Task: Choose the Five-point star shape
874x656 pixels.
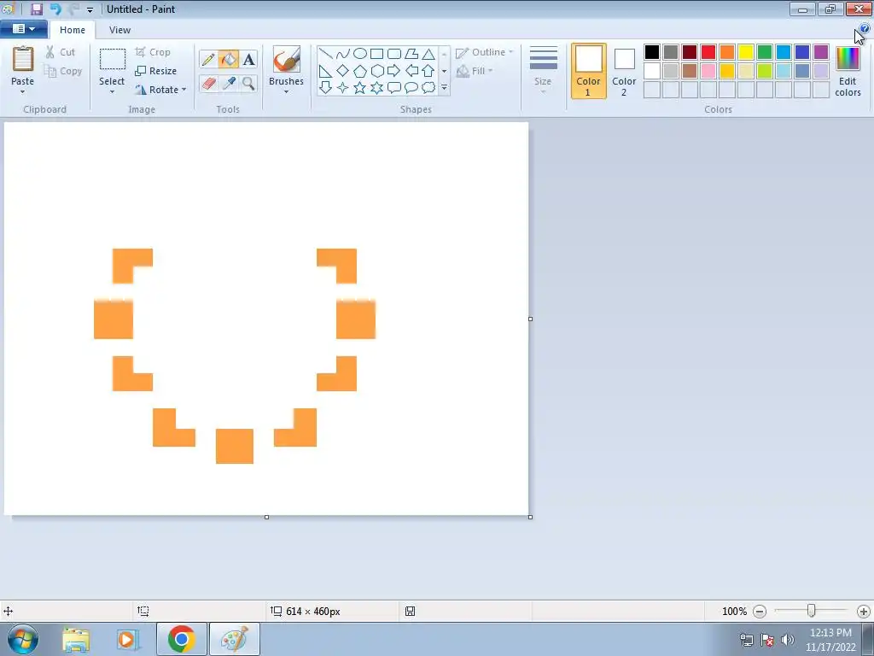Action: tap(360, 88)
